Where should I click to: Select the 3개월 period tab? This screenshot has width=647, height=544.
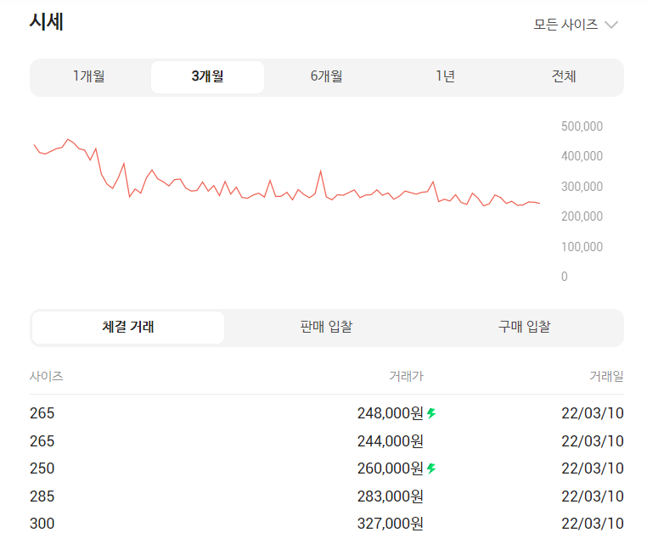click(207, 76)
